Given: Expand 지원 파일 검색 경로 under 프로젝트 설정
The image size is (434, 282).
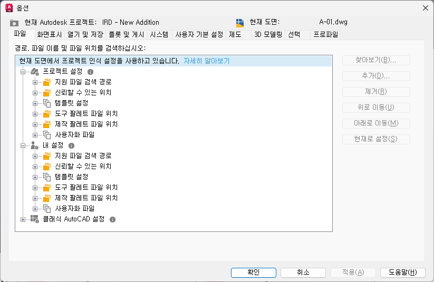Looking at the screenshot, I should [35, 82].
